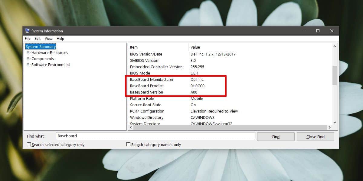The height and width of the screenshot is (181, 363).
Task: Click the value Dell Inc. 1.2.7, 12/13/2017
Action: pyautogui.click(x=213, y=54)
